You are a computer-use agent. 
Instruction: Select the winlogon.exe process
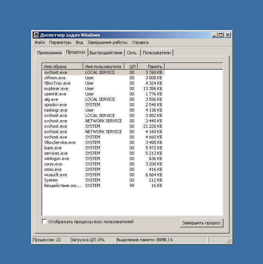pyautogui.click(x=103, y=159)
